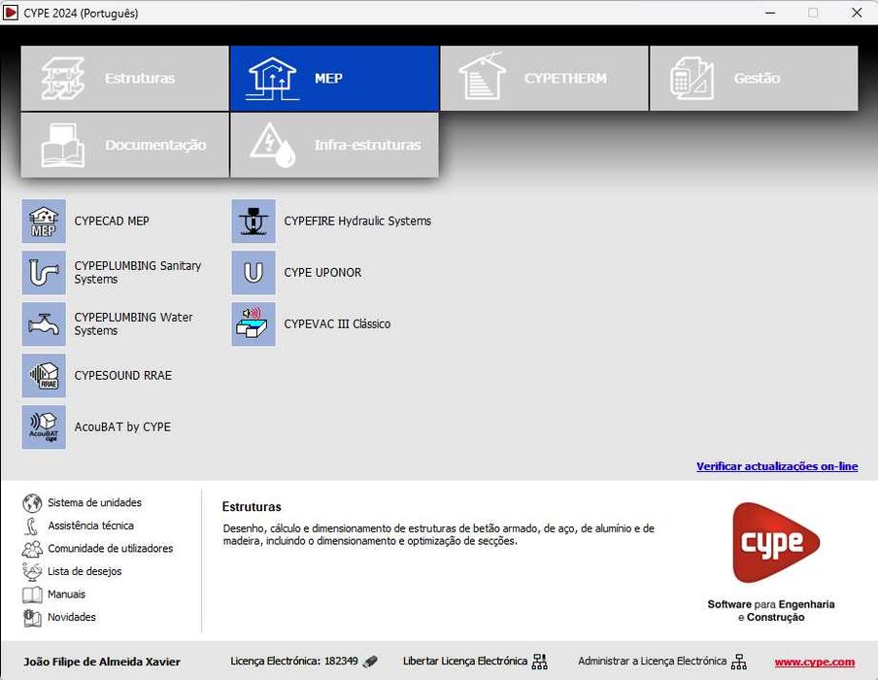
Task: Open the Estruturas category tab
Action: (x=125, y=79)
